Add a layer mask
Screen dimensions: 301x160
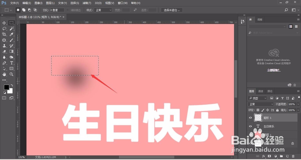tap(269, 156)
